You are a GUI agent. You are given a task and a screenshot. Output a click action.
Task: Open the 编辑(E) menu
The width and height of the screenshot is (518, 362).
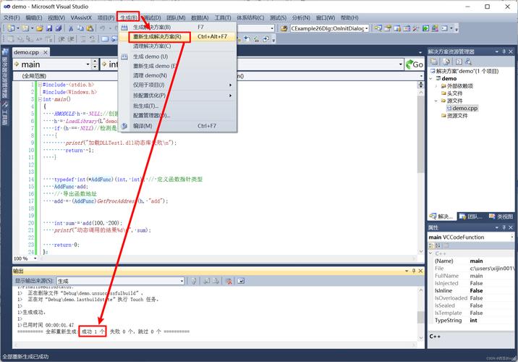click(34, 17)
